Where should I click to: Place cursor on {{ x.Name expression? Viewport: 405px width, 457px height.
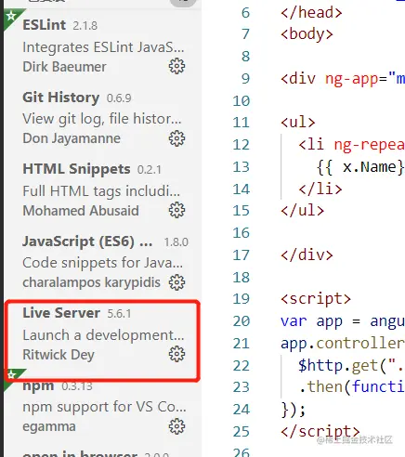pos(360,167)
